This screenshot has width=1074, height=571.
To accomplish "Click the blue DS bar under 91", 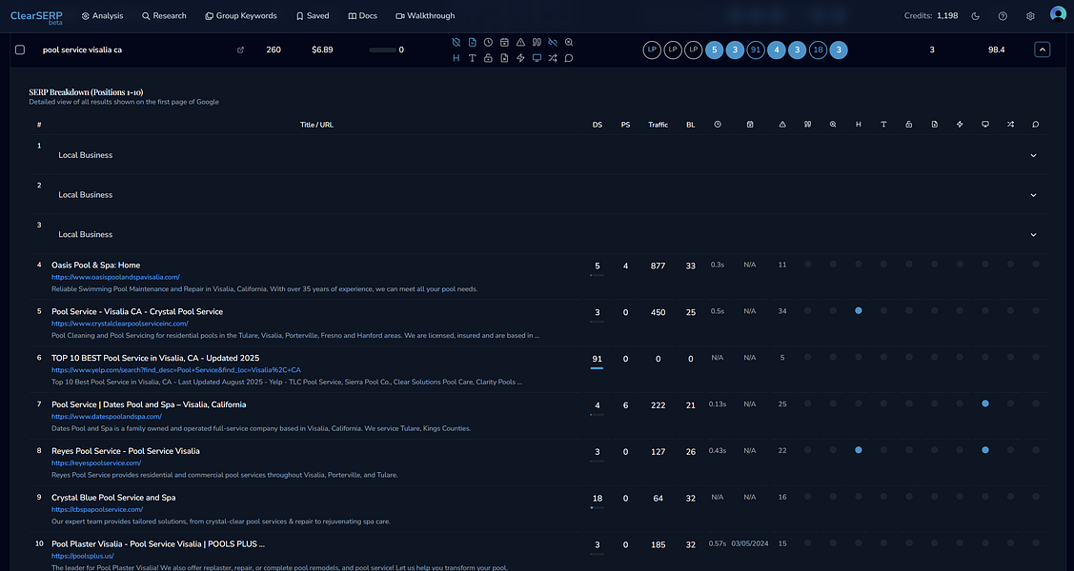I will pyautogui.click(x=597, y=368).
